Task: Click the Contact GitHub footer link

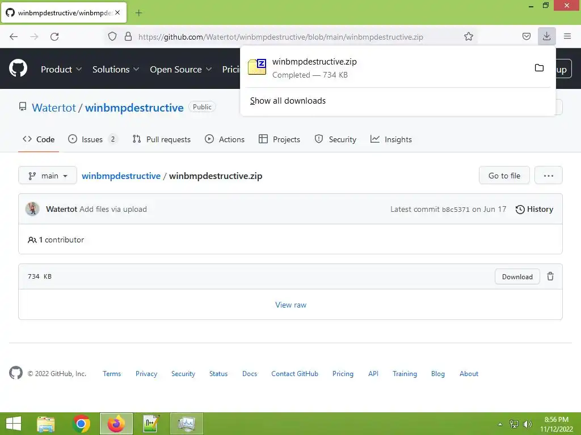Action: (x=294, y=374)
